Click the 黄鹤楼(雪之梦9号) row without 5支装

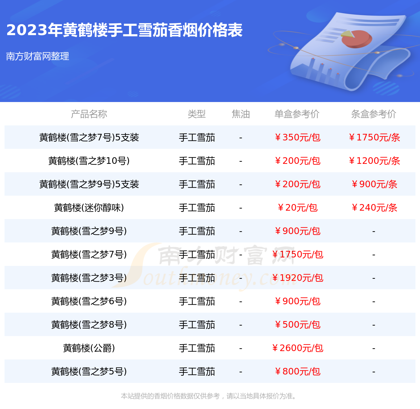[210, 231]
